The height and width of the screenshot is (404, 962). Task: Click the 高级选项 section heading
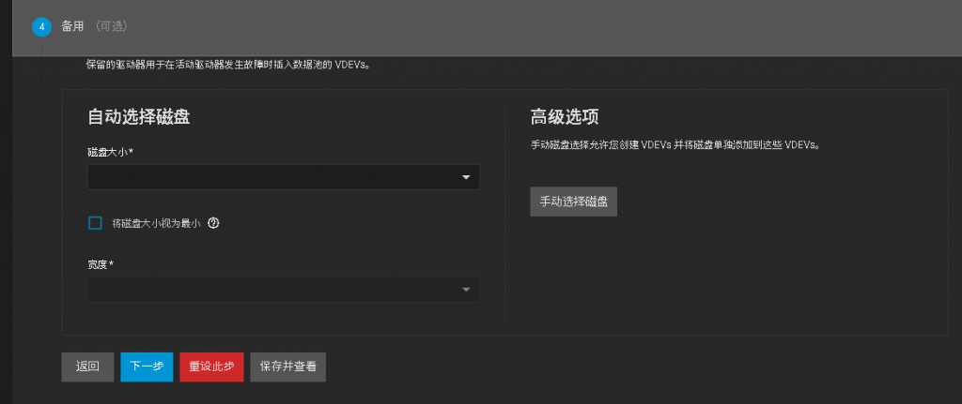[x=565, y=117]
